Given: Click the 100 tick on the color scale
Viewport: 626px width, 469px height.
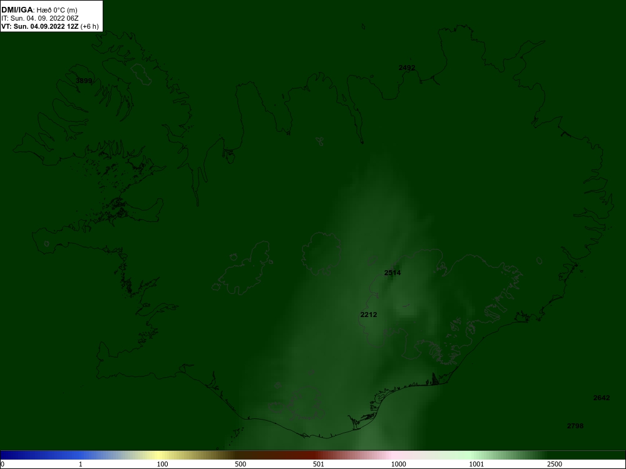Looking at the screenshot, I should point(162,464).
